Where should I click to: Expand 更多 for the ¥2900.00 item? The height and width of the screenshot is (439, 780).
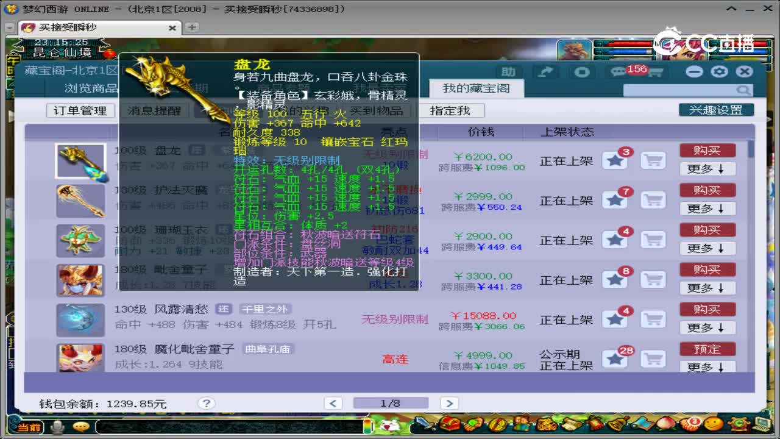pyautogui.click(x=707, y=248)
